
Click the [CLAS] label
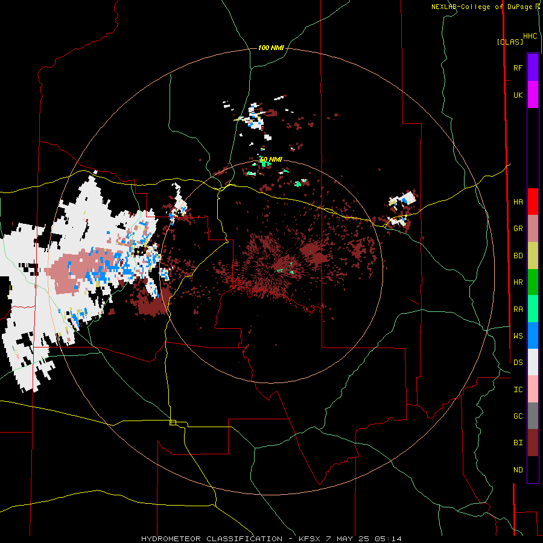point(510,42)
